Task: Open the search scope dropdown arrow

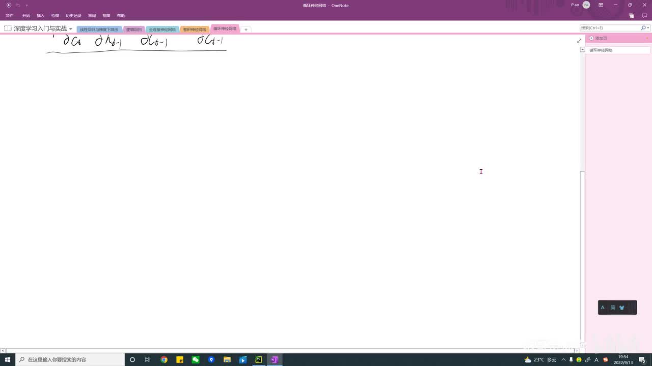Action: pos(647,28)
